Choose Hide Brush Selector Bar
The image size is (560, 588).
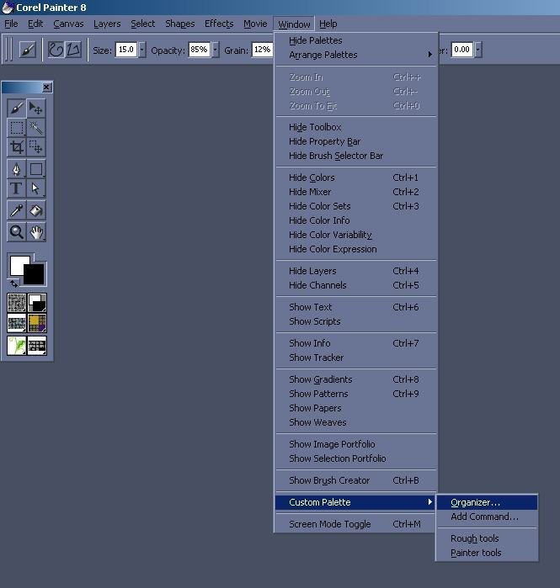tap(355, 156)
